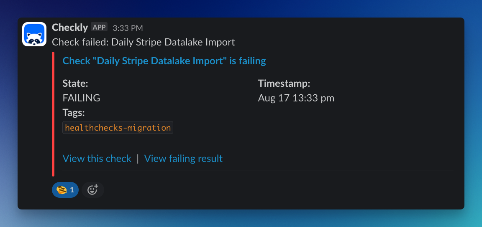The height and width of the screenshot is (227, 482).
Task: Open the 3:33 PM message timestamp
Action: (x=128, y=28)
